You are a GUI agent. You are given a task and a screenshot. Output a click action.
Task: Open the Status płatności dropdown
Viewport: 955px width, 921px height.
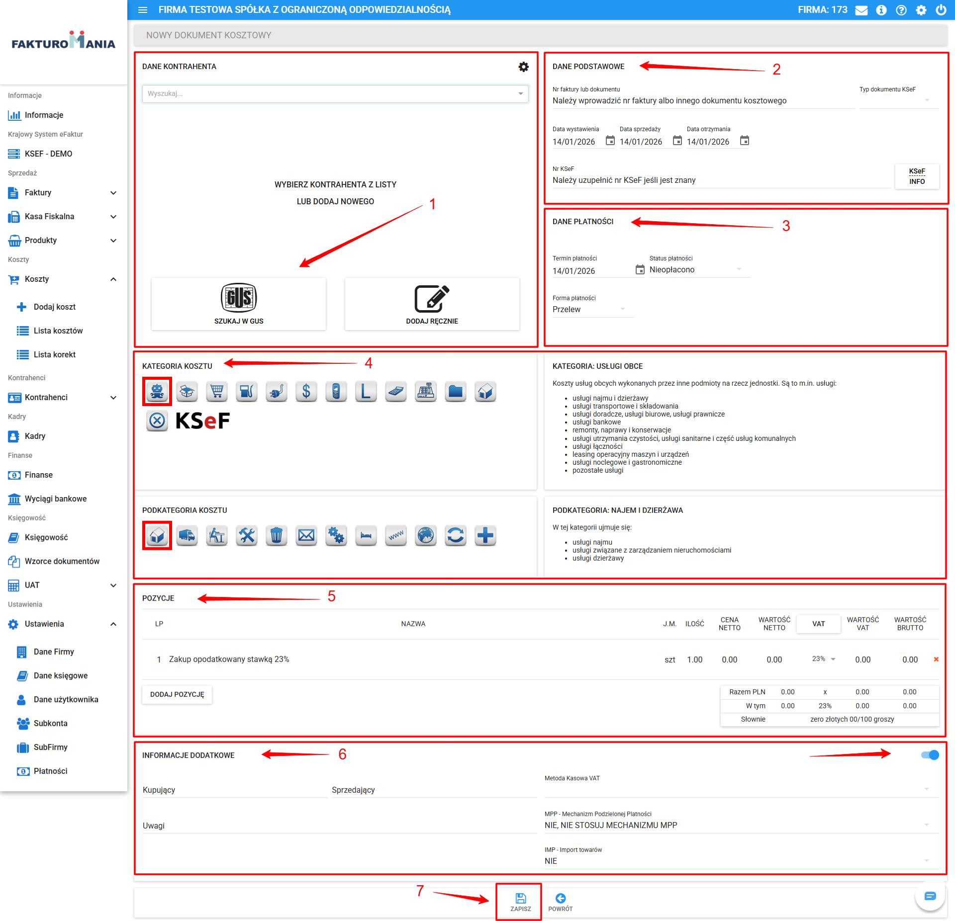click(x=696, y=269)
